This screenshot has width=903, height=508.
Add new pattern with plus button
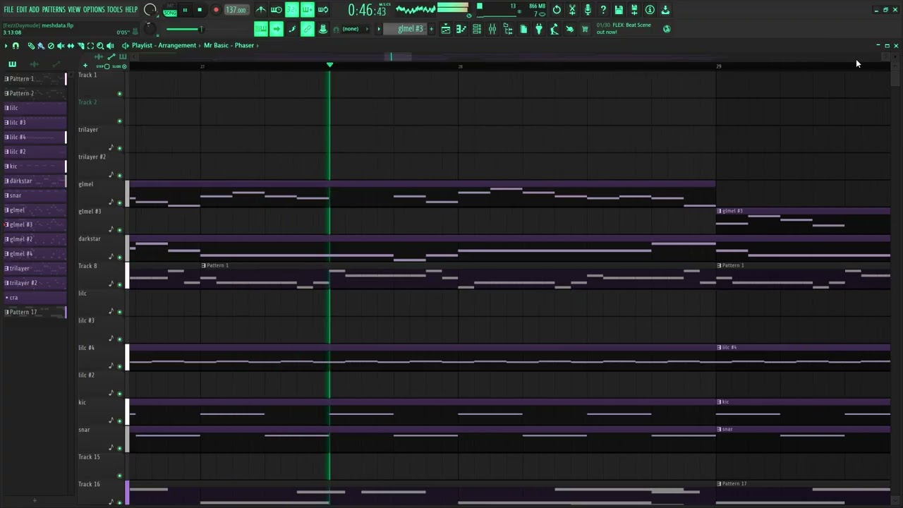[432, 29]
